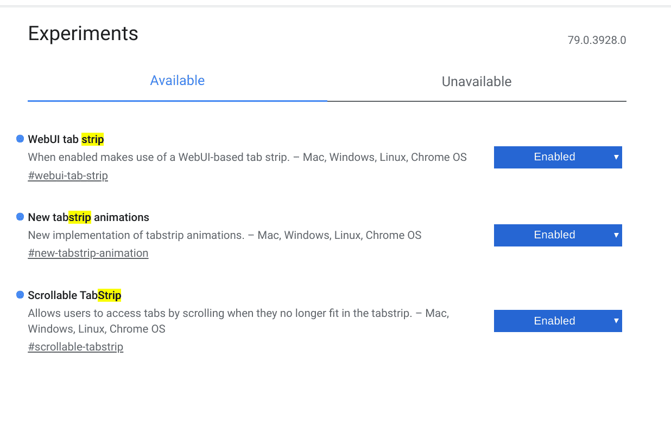Click the blue dot beside New tabstrip animations
Viewport: 671px width, 422px height.
(20, 217)
